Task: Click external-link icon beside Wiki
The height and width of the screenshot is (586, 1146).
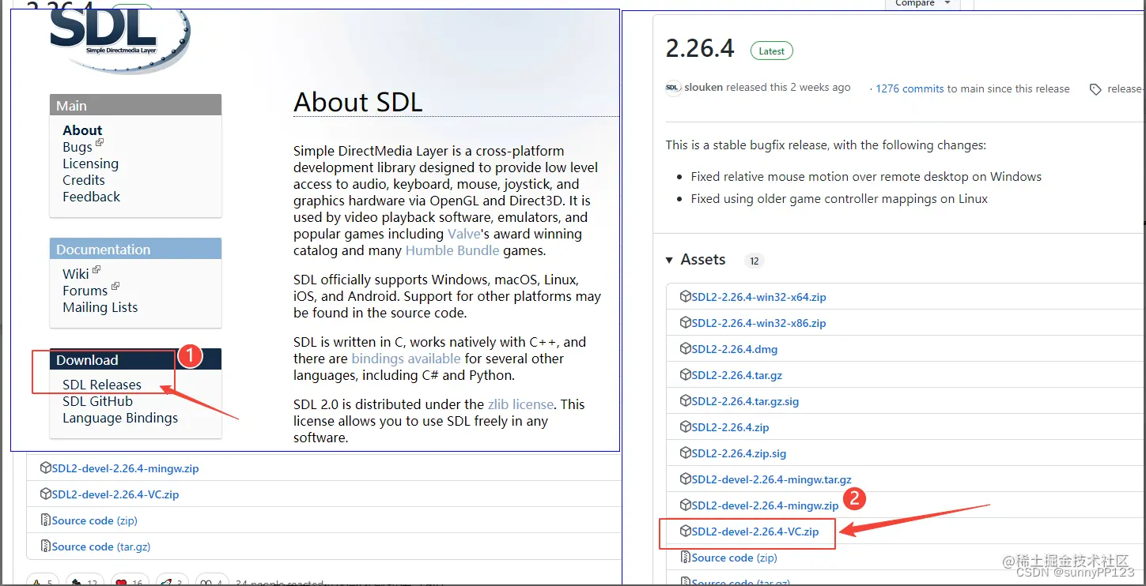Action: [96, 269]
